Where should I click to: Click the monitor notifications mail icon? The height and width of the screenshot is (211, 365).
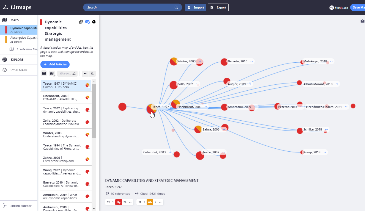tap(87, 22)
